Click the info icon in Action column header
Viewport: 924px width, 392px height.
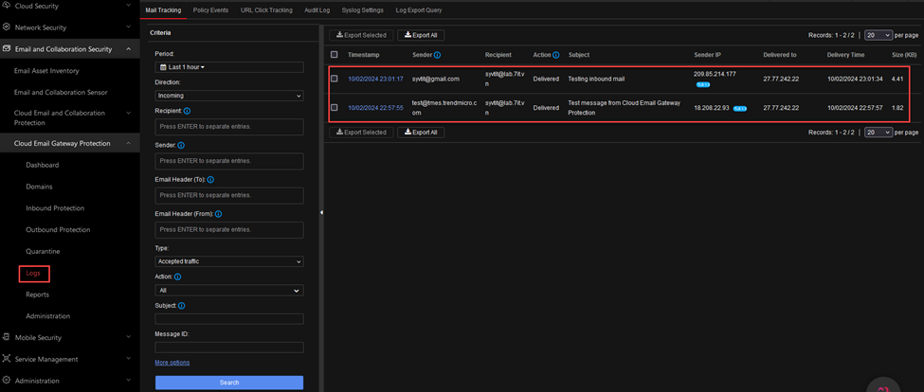point(555,55)
